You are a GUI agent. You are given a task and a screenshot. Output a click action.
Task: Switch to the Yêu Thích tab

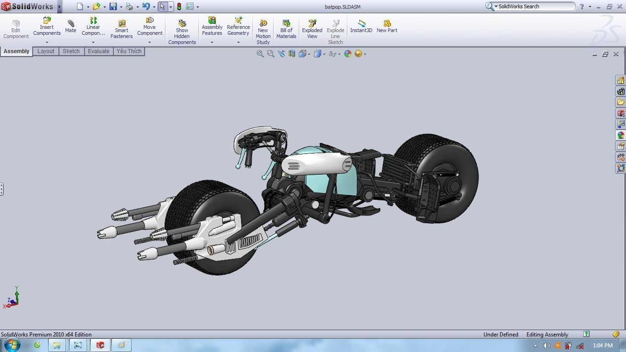[x=129, y=51]
